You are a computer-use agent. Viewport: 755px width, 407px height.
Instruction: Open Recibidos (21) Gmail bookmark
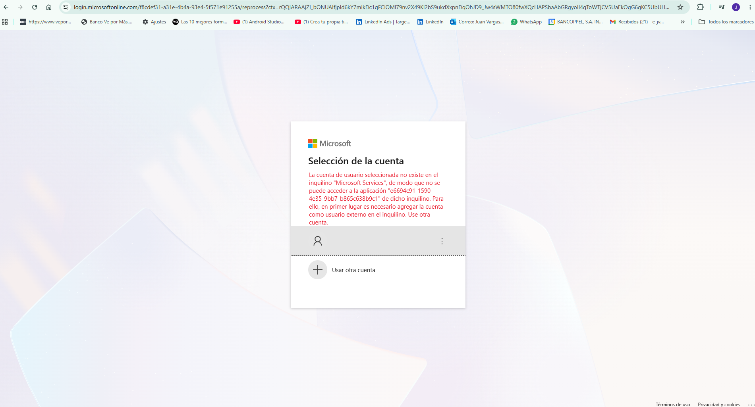tap(637, 22)
